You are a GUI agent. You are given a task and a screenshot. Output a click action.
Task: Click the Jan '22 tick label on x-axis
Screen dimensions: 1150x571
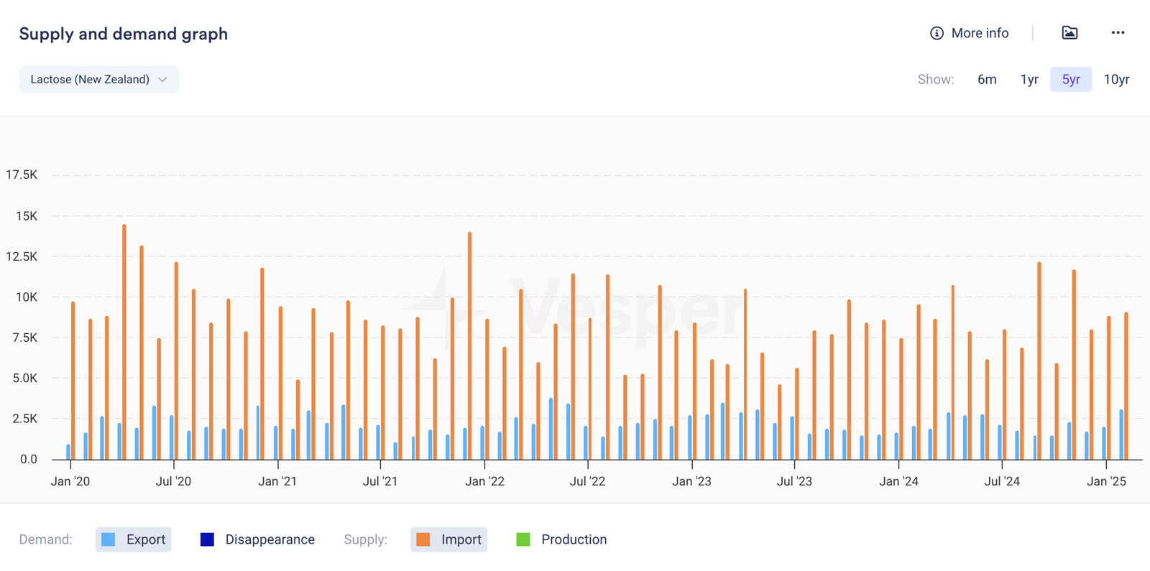[x=484, y=481]
